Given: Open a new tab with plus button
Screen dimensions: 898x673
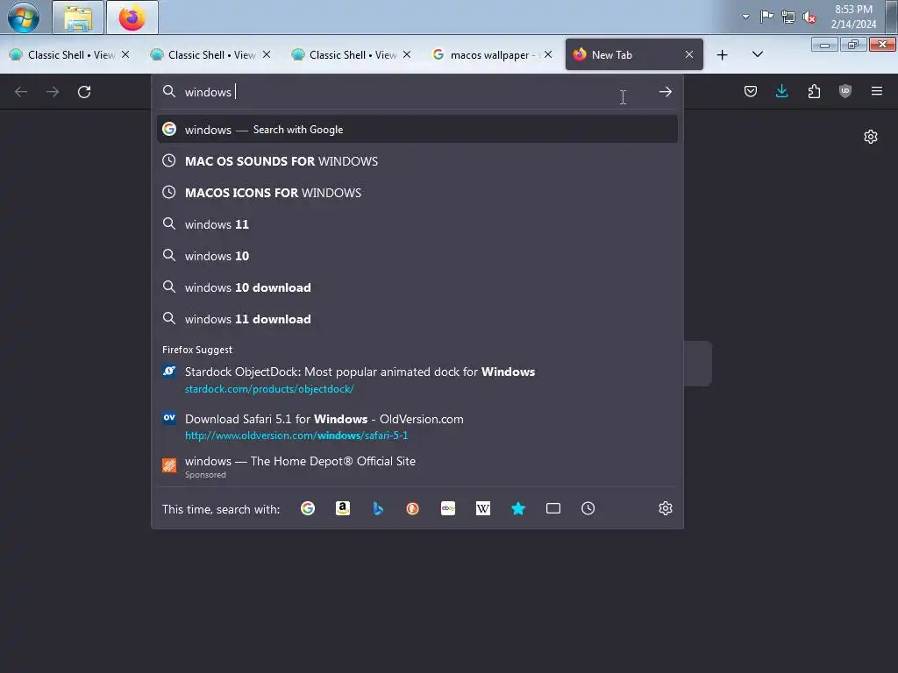Looking at the screenshot, I should [x=723, y=55].
